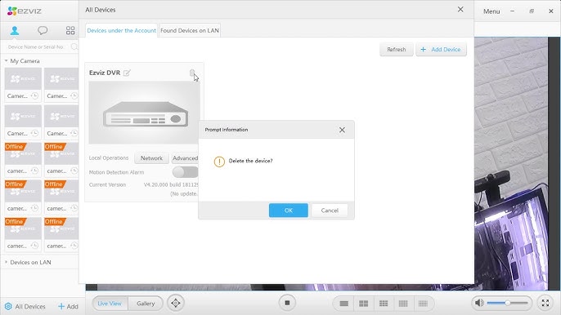This screenshot has height=315, width=561.
Task: Open Advanced local operations
Action: coord(185,157)
